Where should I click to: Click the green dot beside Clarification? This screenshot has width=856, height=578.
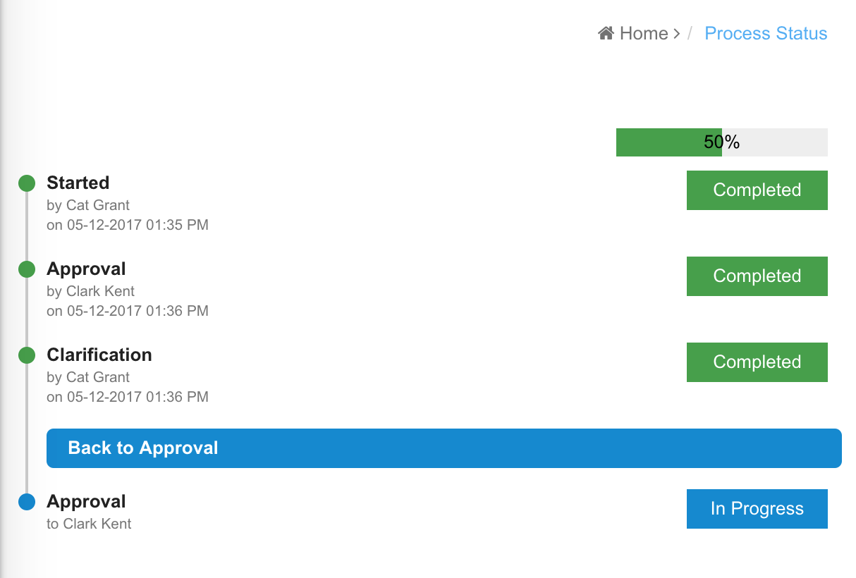tap(27, 355)
